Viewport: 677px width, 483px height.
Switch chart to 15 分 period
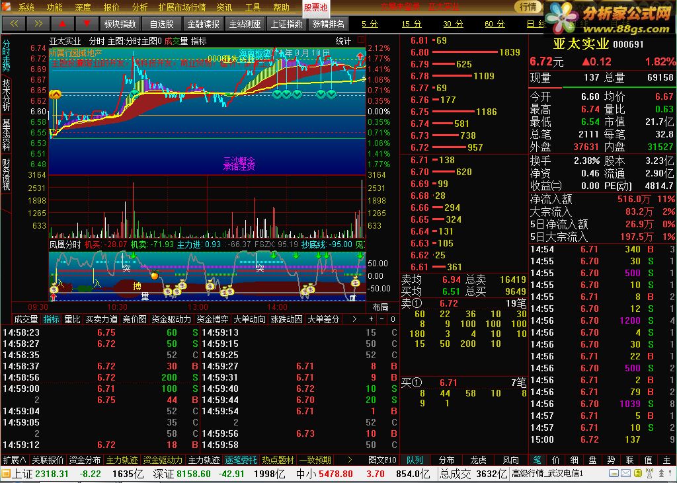tap(411, 24)
